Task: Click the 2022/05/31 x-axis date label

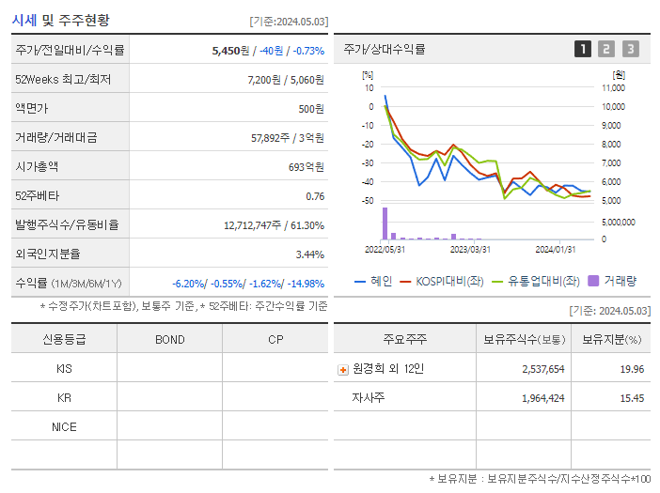Action: pos(385,250)
